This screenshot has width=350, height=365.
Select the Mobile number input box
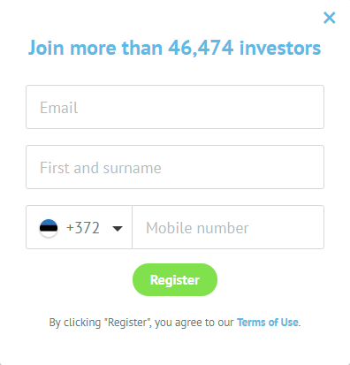point(228,227)
